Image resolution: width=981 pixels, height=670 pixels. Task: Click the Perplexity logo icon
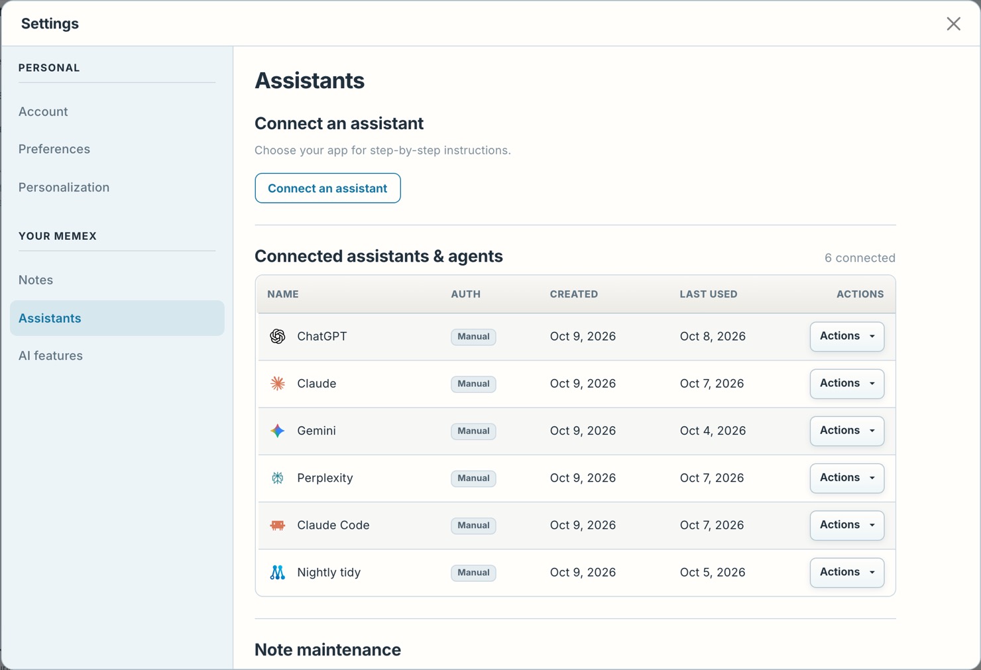coord(278,478)
